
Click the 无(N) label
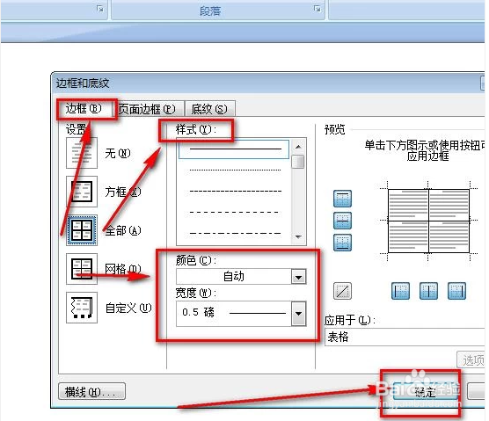118,153
